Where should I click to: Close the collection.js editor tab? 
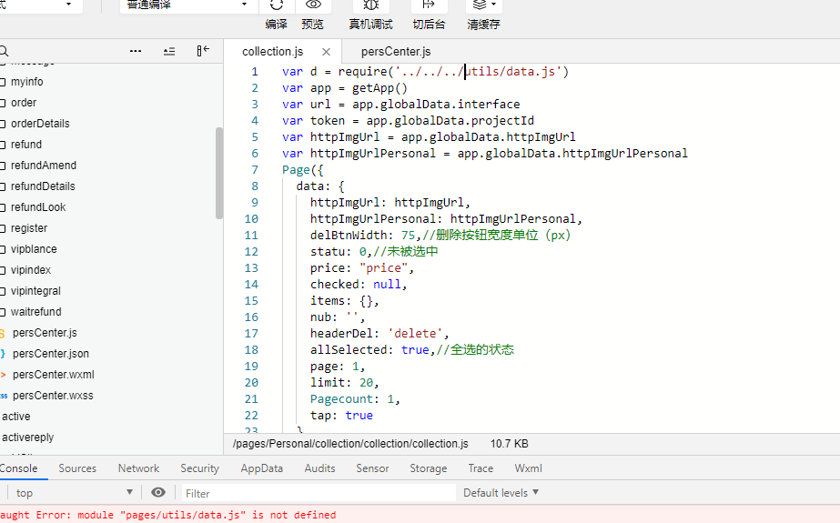pos(326,52)
